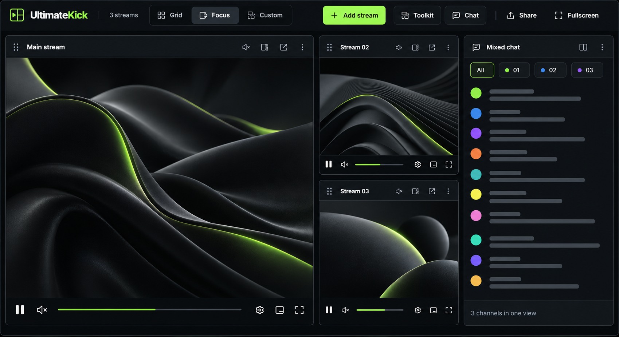Open Stream 02 player settings gear
Image resolution: width=619 pixels, height=337 pixels.
(x=418, y=164)
